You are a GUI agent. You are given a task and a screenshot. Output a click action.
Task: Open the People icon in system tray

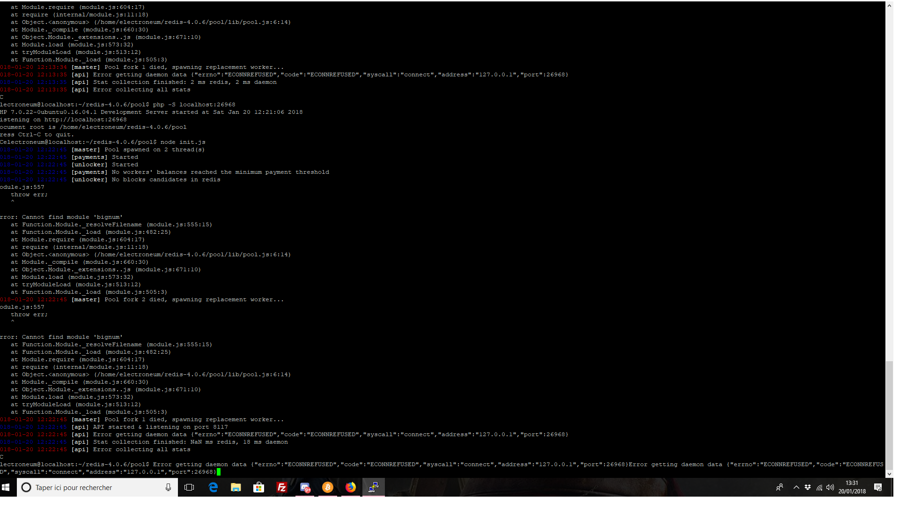(x=780, y=487)
